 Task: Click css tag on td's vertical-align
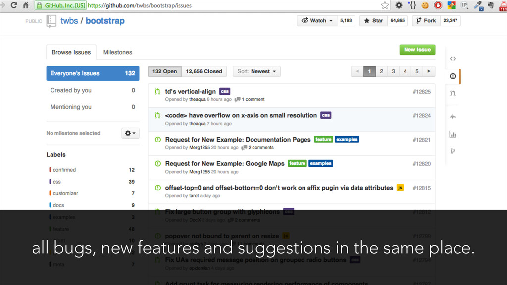[225, 92]
